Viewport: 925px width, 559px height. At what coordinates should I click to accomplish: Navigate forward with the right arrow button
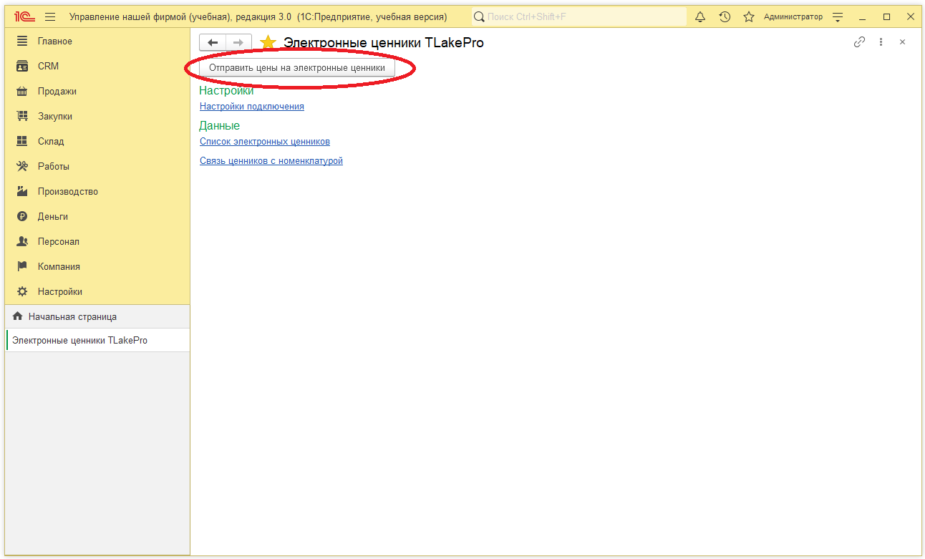(239, 43)
